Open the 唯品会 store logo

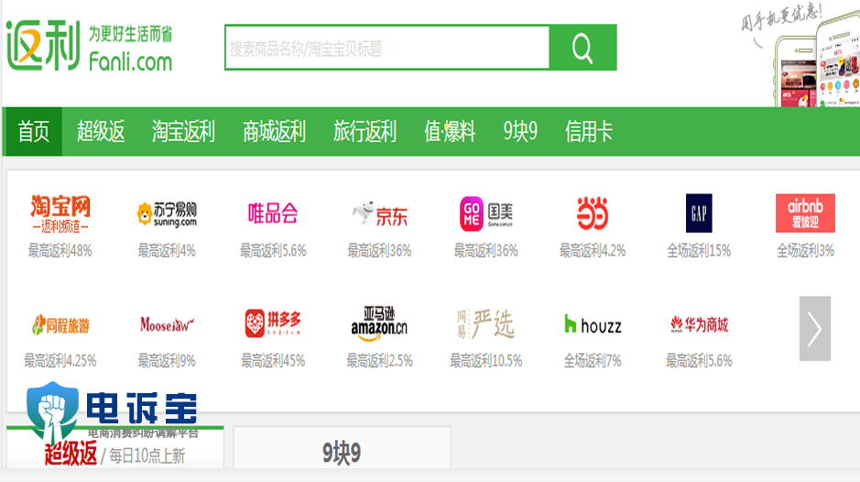pyautogui.click(x=273, y=213)
